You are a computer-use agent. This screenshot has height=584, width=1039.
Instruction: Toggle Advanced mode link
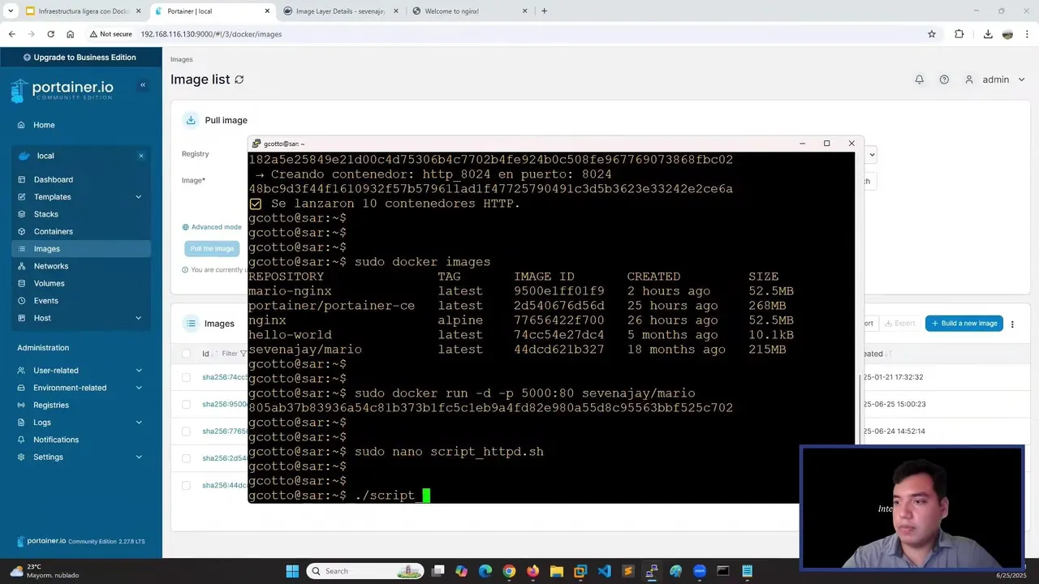(212, 227)
